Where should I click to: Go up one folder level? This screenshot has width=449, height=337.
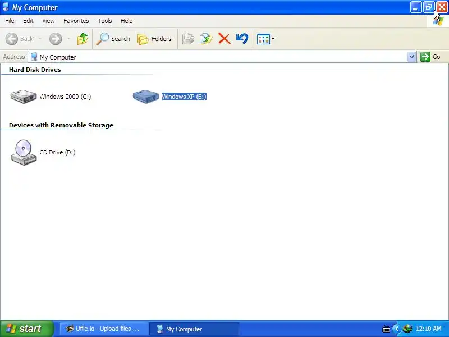83,39
